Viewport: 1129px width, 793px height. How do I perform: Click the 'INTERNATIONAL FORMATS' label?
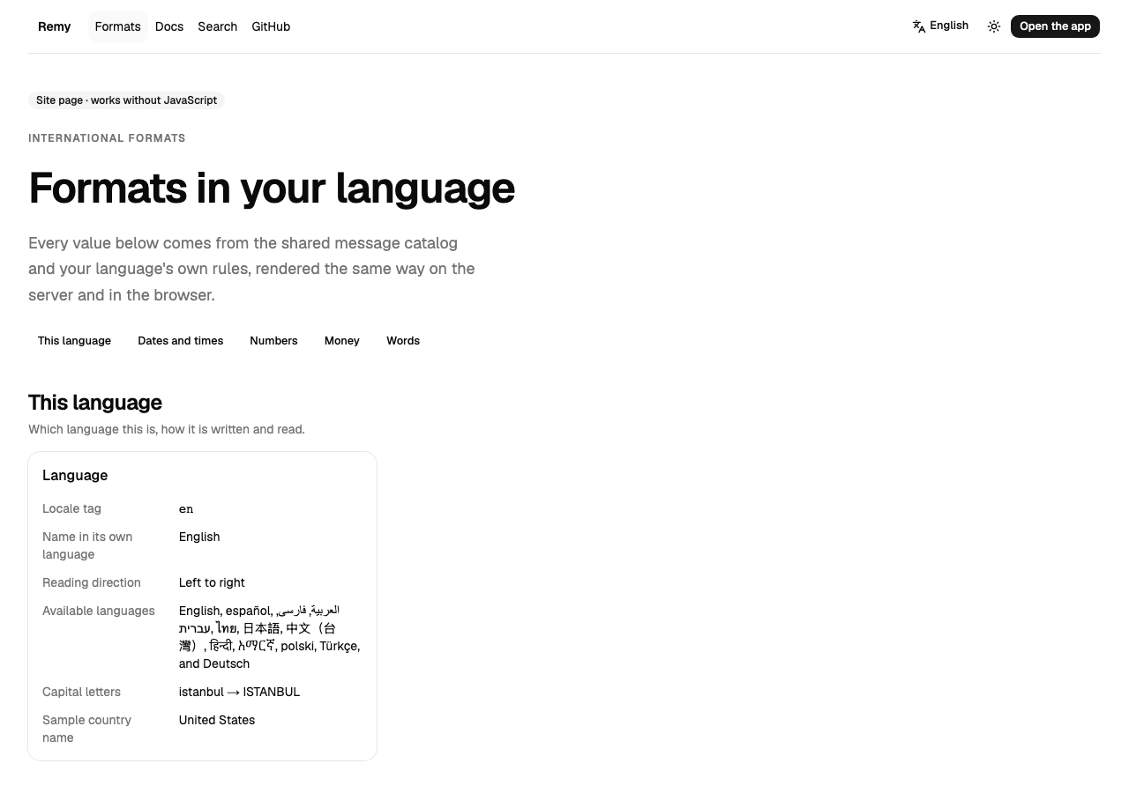coord(107,138)
